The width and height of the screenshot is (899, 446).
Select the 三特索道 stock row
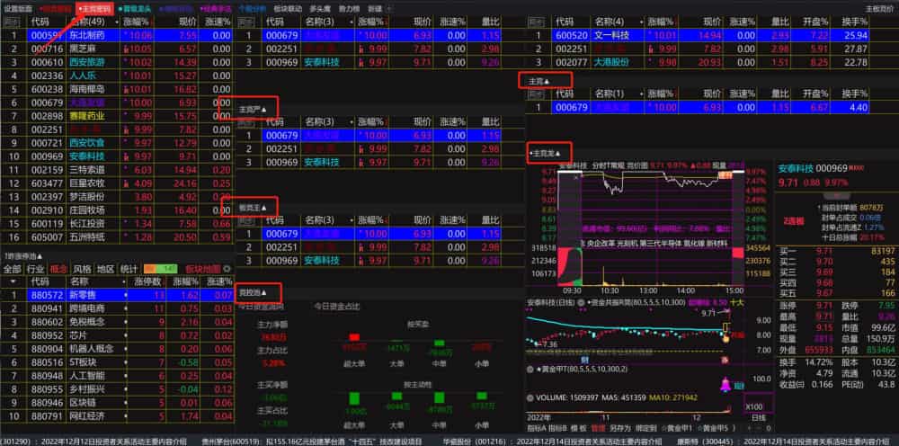point(117,170)
